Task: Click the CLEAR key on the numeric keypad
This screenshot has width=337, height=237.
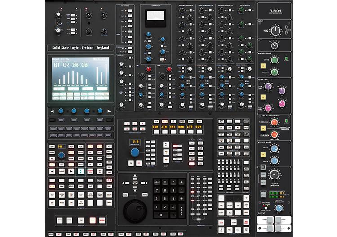Action: pos(157,182)
